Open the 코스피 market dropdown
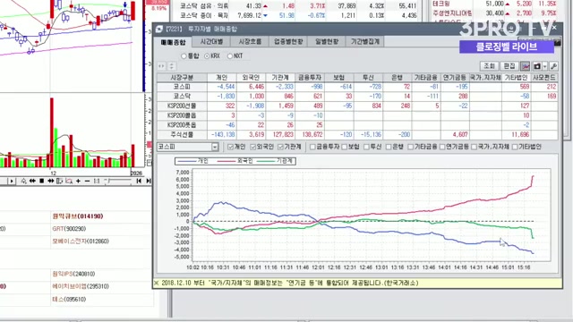This screenshot has height=322, width=573. (x=215, y=147)
